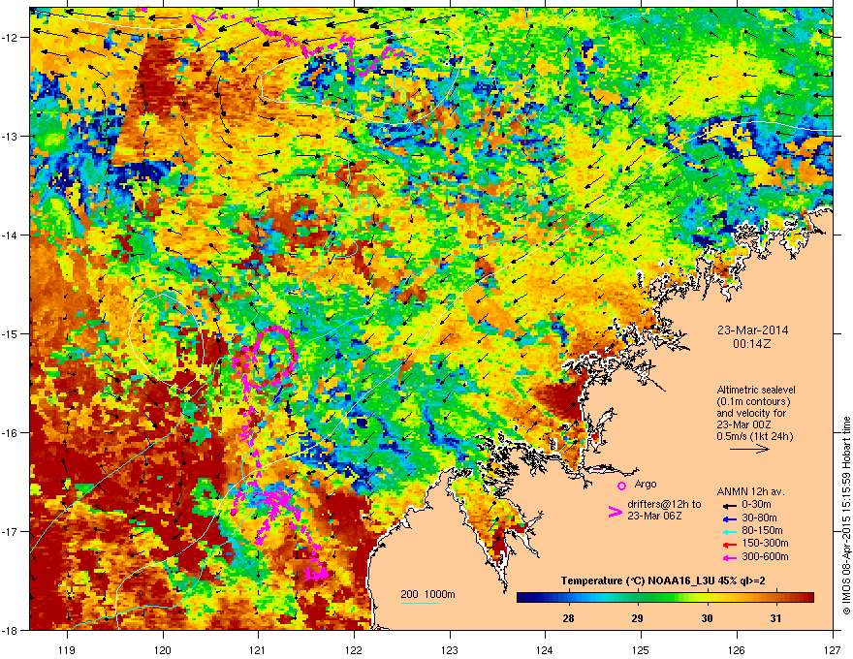Image resolution: width=853 pixels, height=659 pixels.
Task: Click the '300-600m' depth label
Action: pyautogui.click(x=765, y=556)
